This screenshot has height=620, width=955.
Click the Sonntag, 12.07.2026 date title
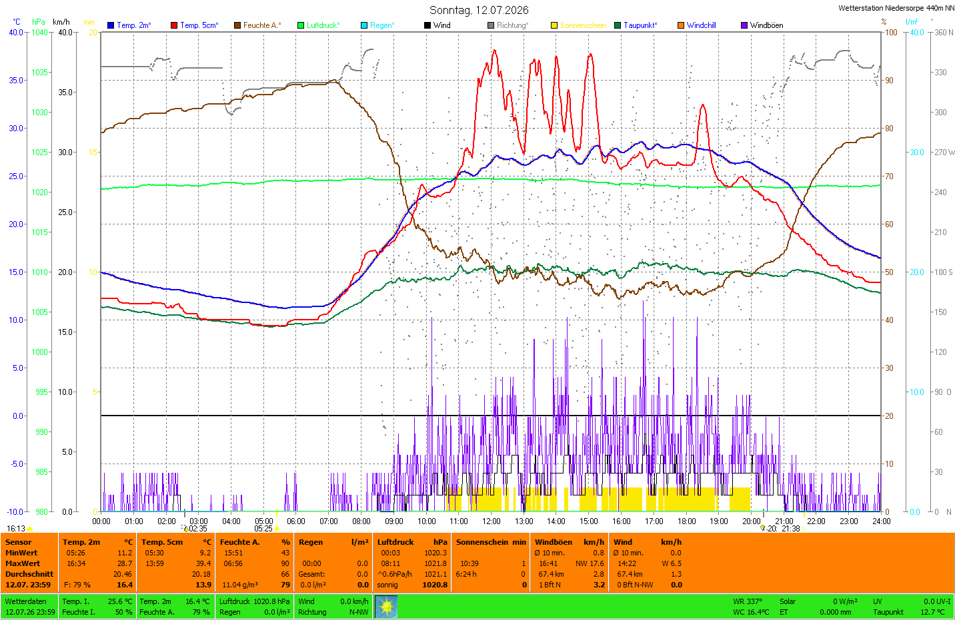point(479,10)
